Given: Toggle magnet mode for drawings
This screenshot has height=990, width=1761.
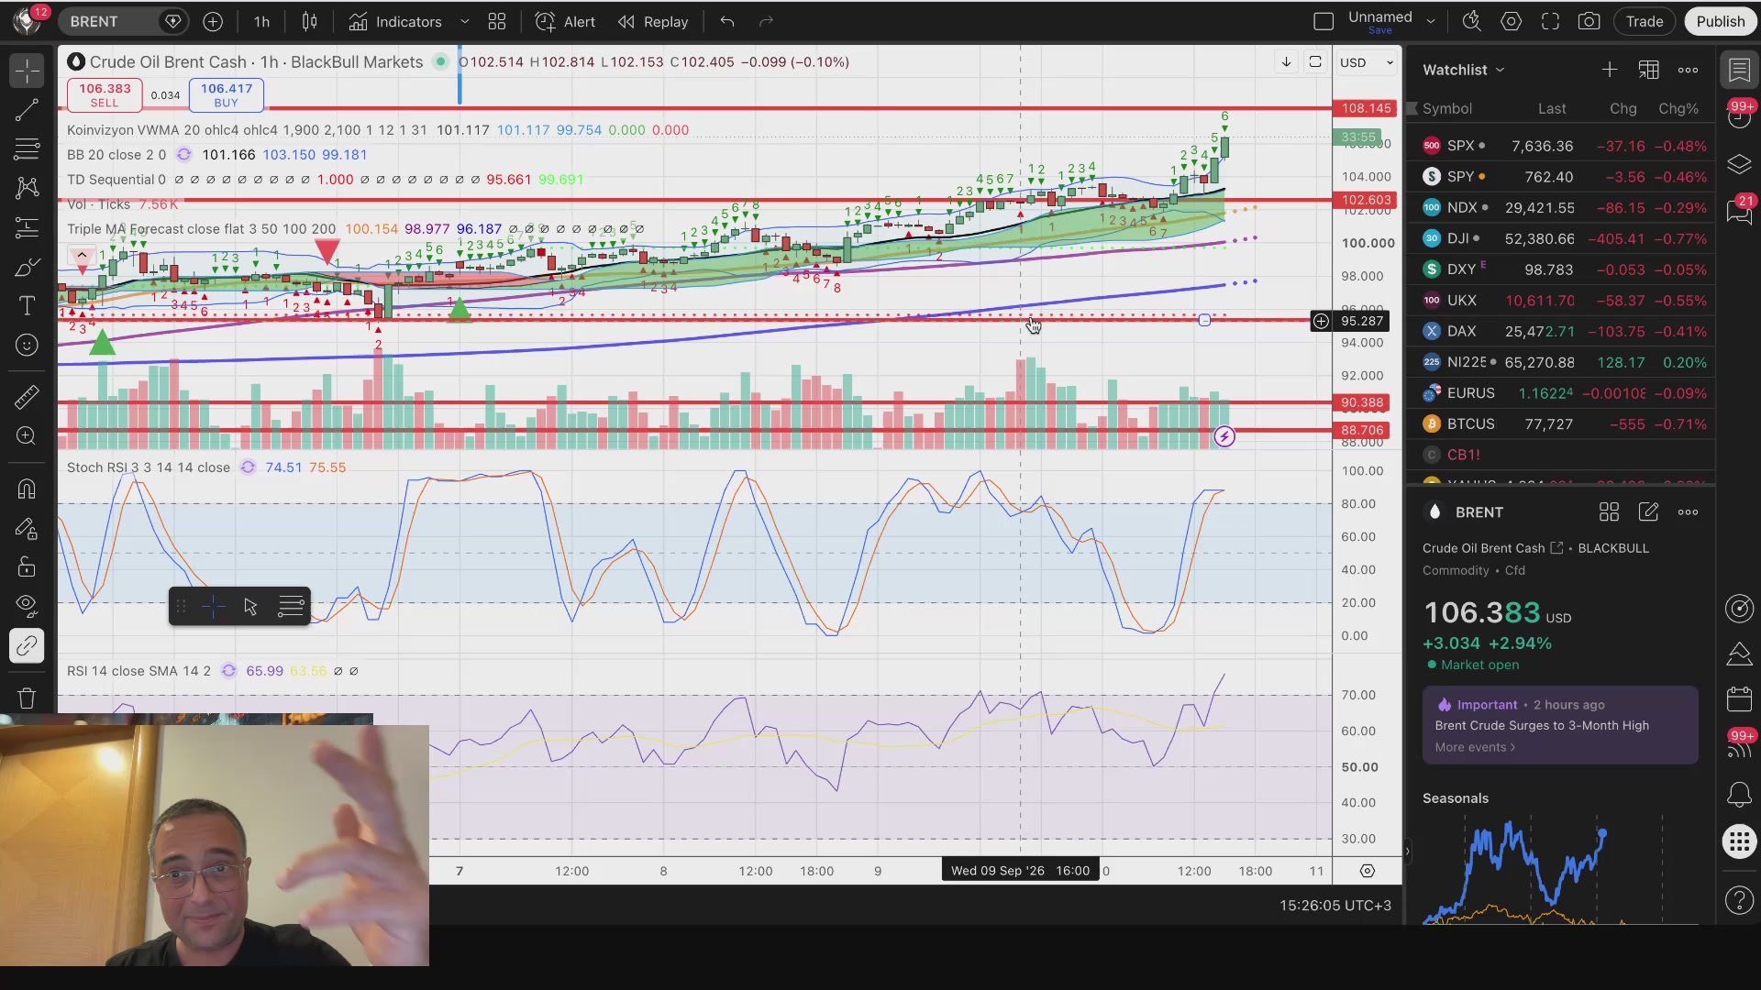Looking at the screenshot, I should 27,489.
